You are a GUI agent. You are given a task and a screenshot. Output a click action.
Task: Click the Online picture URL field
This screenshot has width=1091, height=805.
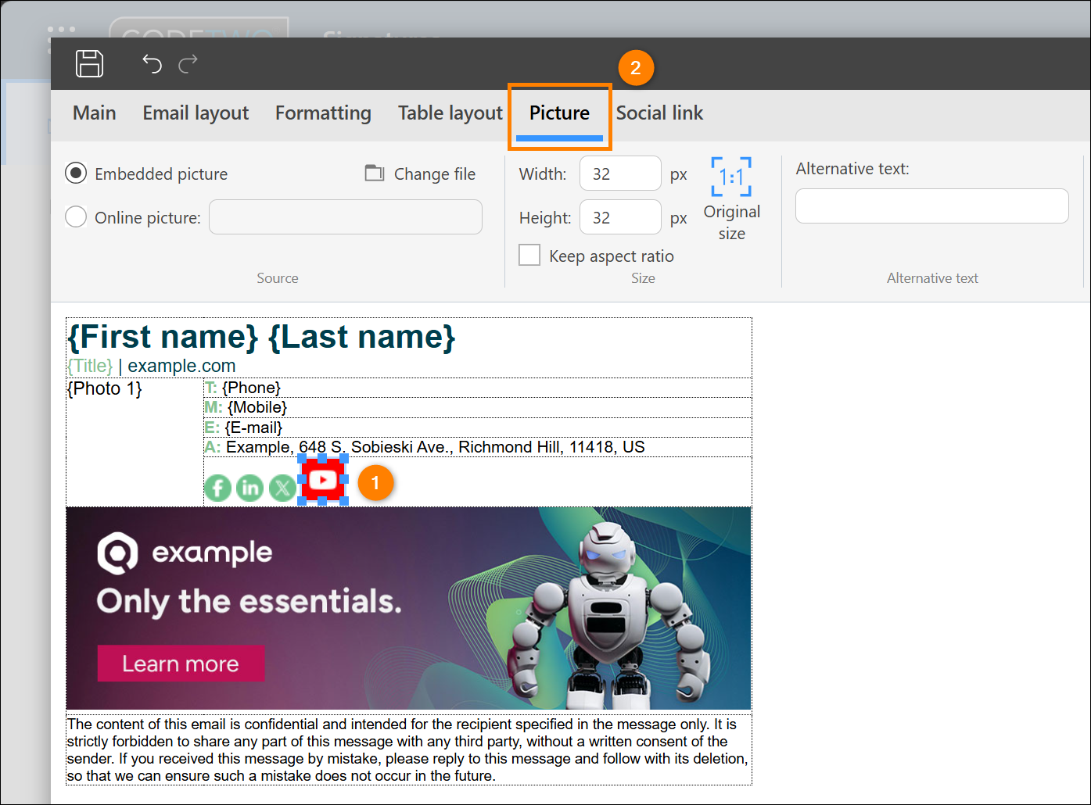coord(346,216)
